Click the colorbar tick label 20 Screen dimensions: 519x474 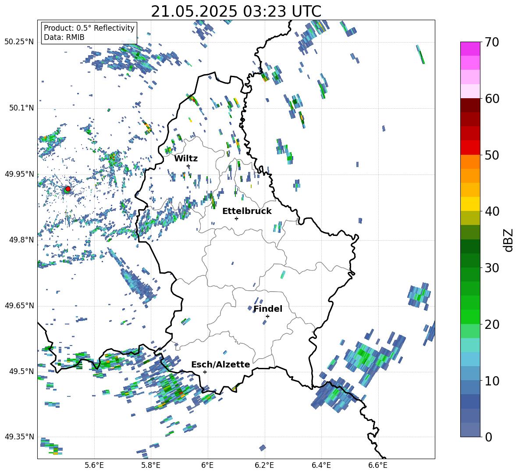(492, 324)
